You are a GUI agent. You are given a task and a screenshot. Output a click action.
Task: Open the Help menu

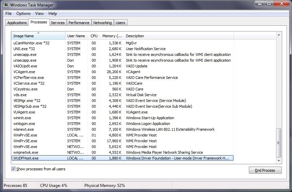[53, 14]
